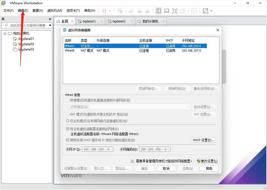Open the 虚拟机(M) menu

pyautogui.click(x=55, y=11)
